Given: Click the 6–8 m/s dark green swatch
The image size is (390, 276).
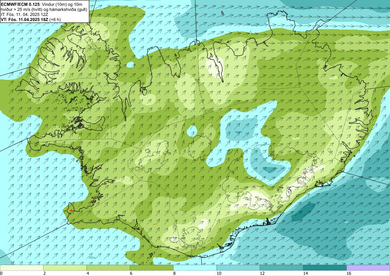Looking at the screenshot, I should (x=151, y=268).
